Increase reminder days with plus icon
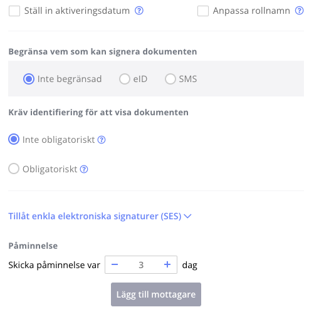314x317 pixels. tap(167, 264)
